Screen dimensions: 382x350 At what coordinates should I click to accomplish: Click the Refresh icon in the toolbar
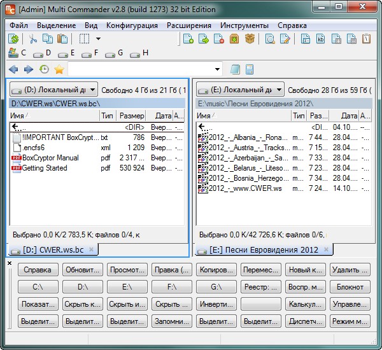pos(14,39)
